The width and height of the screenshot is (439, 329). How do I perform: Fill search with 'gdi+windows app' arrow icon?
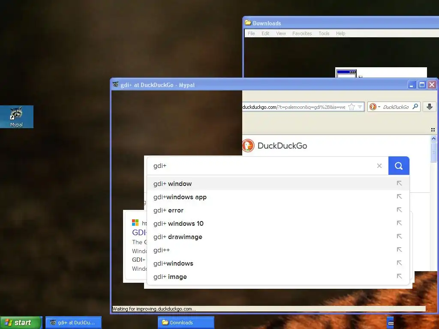coord(399,197)
